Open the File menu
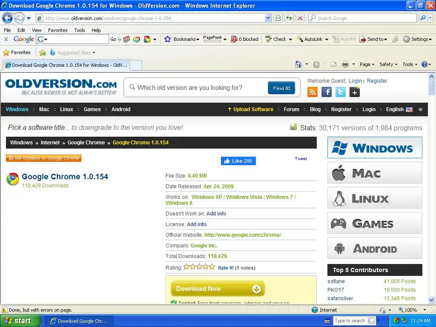 [x=7, y=30]
